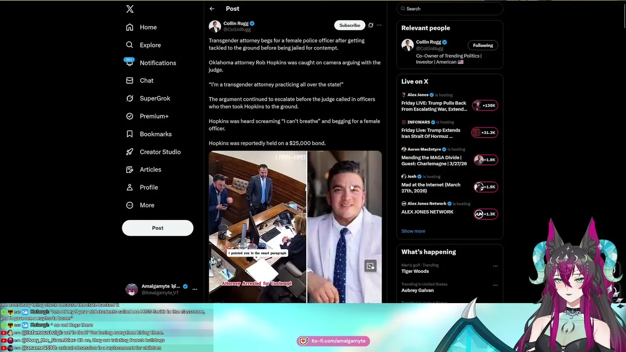The height and width of the screenshot is (352, 626).
Task: Open Amalgamyte account three-dot menu
Action: click(x=195, y=289)
